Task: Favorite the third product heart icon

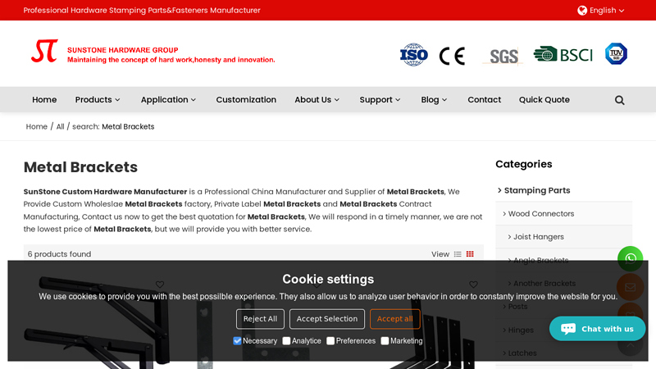Action: tap(473, 285)
